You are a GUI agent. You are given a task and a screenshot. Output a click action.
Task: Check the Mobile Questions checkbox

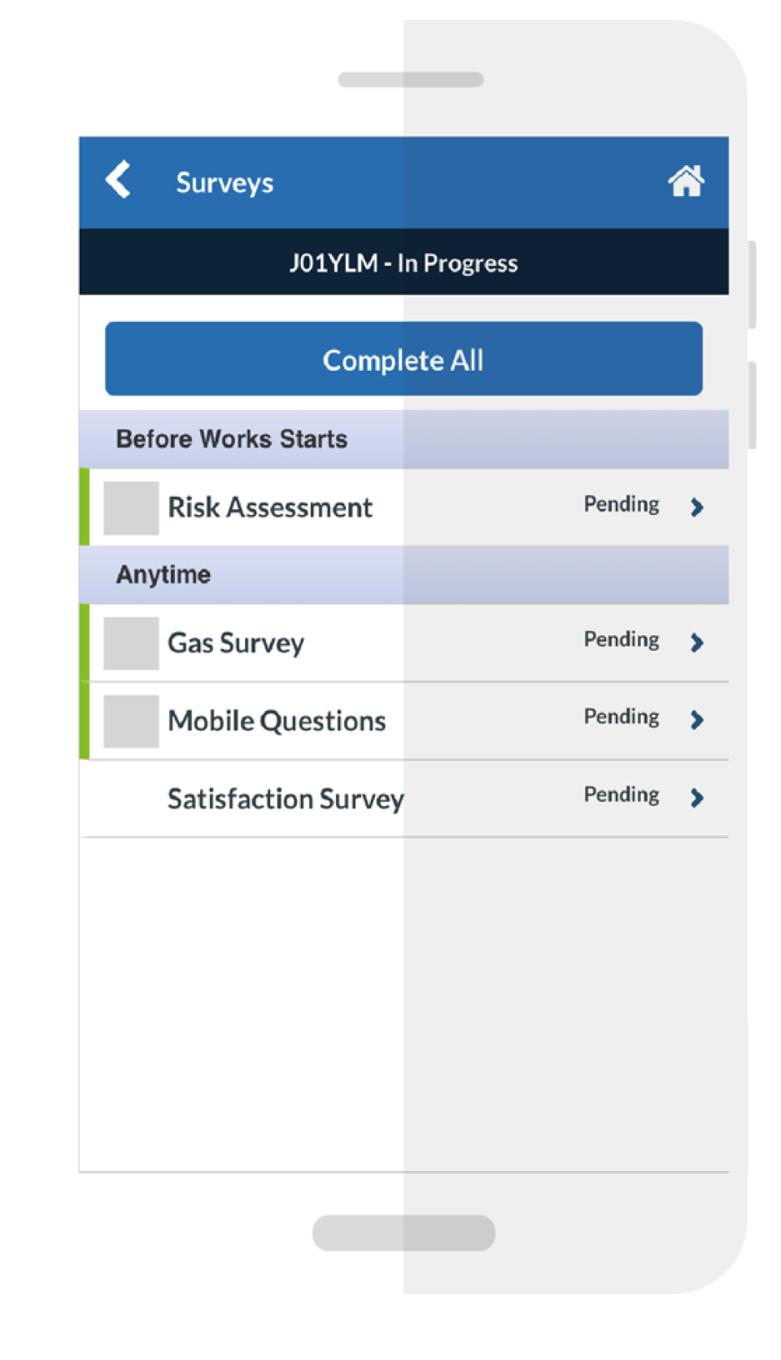click(x=130, y=721)
